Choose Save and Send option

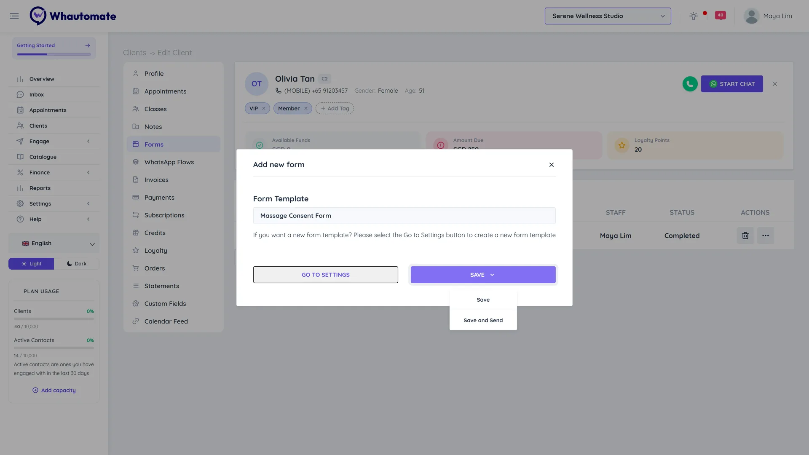pyautogui.click(x=483, y=321)
